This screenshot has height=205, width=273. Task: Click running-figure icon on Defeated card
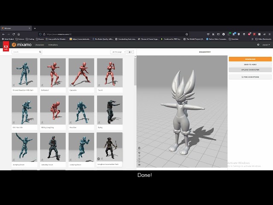click(42, 85)
